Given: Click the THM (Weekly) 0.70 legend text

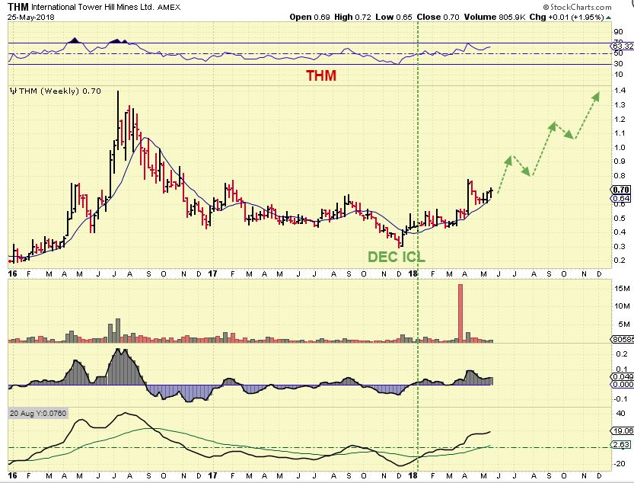Looking at the screenshot, I should point(60,91).
